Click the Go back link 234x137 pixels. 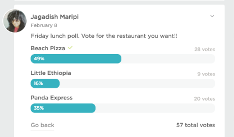pos(42,125)
